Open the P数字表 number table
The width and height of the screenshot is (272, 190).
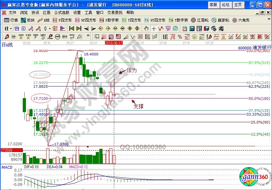click(x=109, y=20)
